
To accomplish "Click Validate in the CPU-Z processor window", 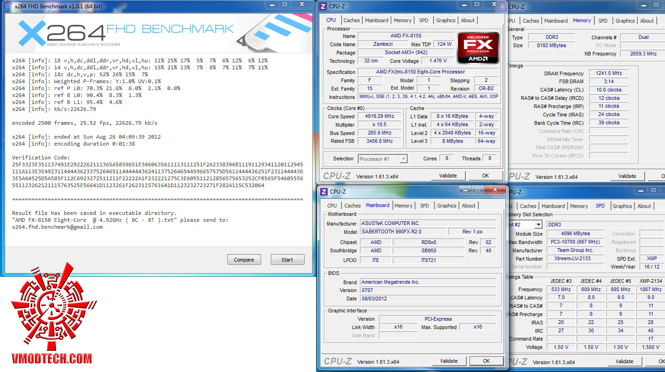I will pyautogui.click(x=448, y=176).
